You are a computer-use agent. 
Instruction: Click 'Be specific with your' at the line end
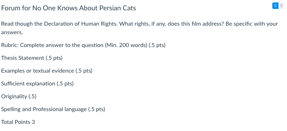point(252,24)
